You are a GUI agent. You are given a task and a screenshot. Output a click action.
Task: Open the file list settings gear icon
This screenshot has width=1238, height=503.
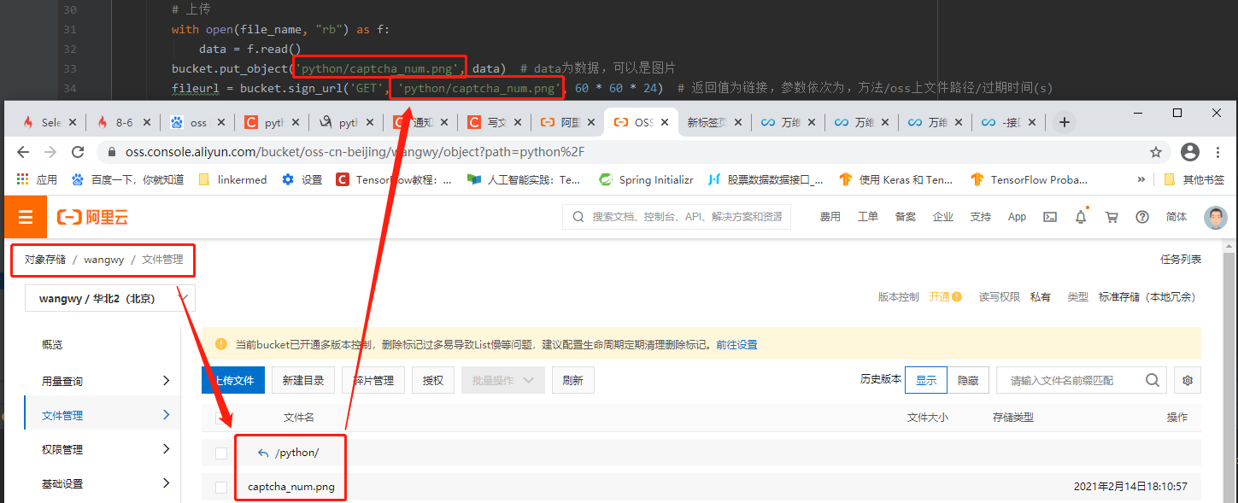(1187, 380)
